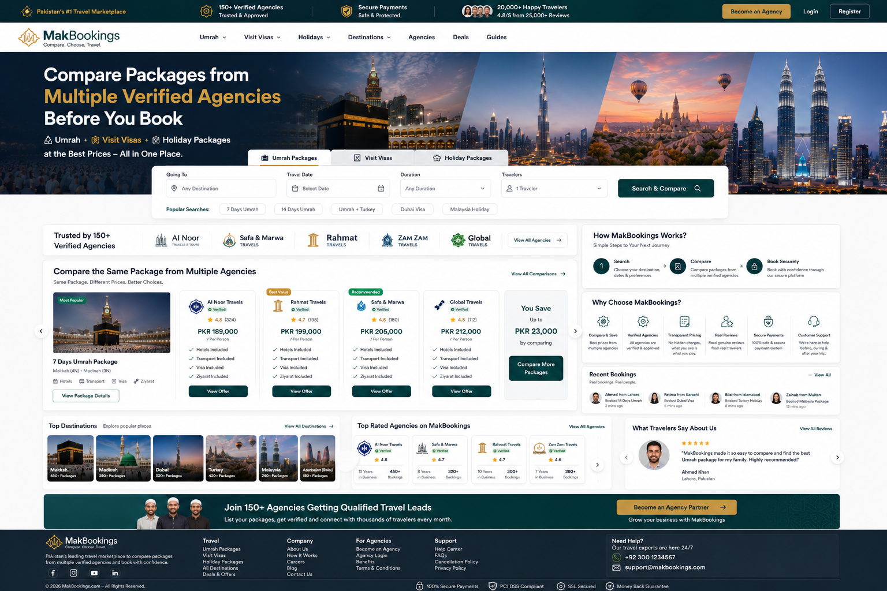Click the Compare More Packages button

(x=536, y=368)
